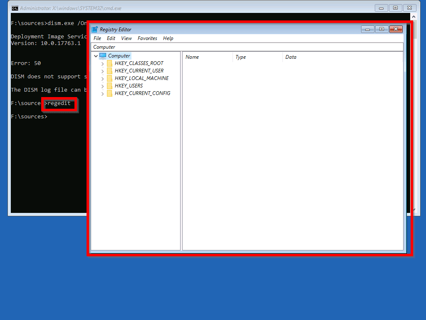Click the HKEY_USERS folder icon
Image resolution: width=426 pixels, height=320 pixels.
pyautogui.click(x=110, y=86)
